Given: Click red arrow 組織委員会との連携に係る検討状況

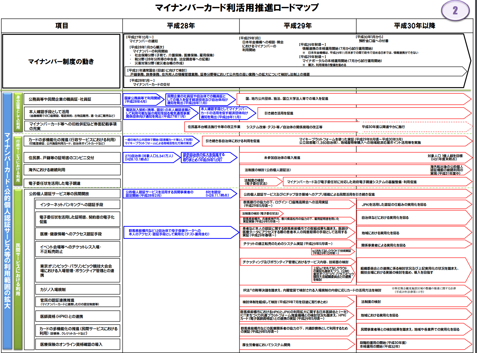Looking at the screenshot, I should pos(414,270).
